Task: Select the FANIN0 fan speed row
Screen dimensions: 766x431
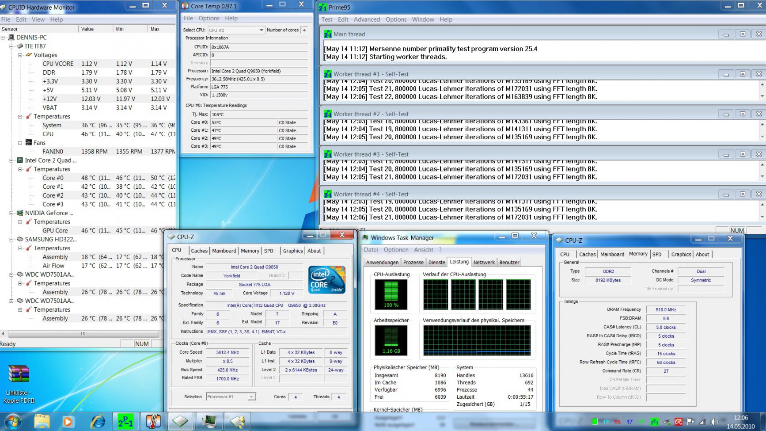Action: click(109, 151)
